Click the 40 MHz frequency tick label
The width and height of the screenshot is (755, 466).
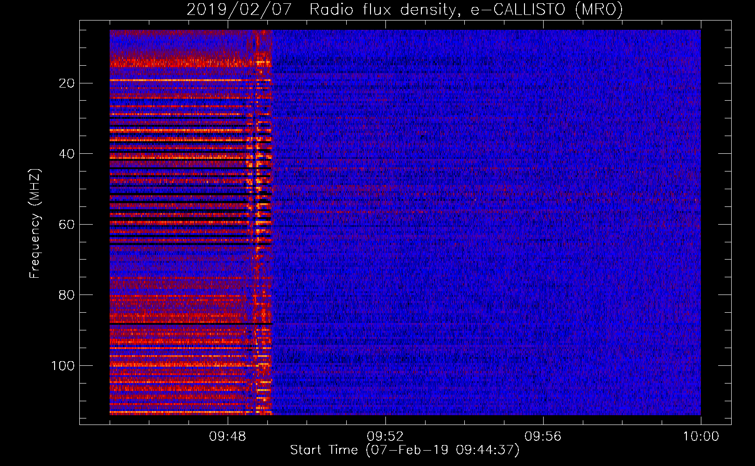pyautogui.click(x=67, y=154)
